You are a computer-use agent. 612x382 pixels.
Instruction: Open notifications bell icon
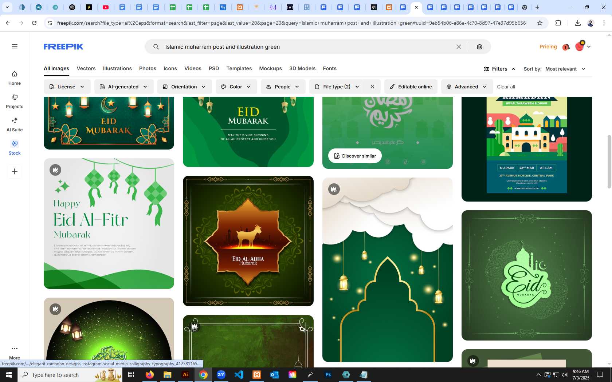(x=566, y=47)
